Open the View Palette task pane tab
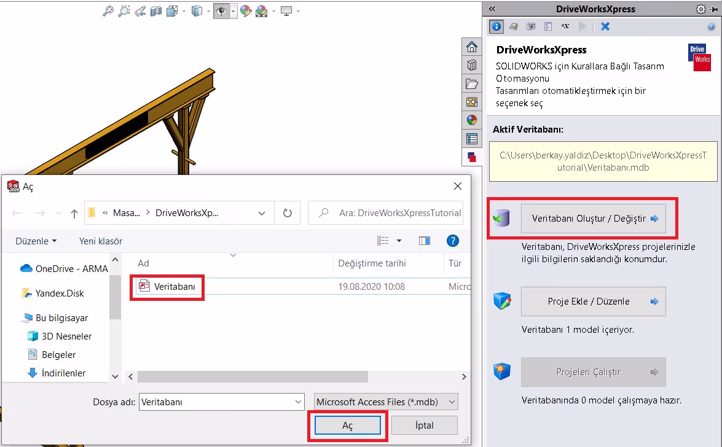Image resolution: width=722 pixels, height=447 pixels. (x=471, y=102)
